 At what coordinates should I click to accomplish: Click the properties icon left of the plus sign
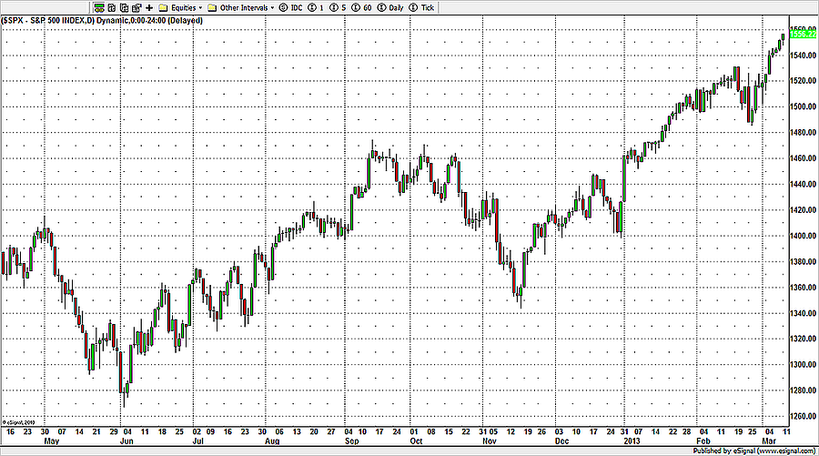tap(135, 7)
